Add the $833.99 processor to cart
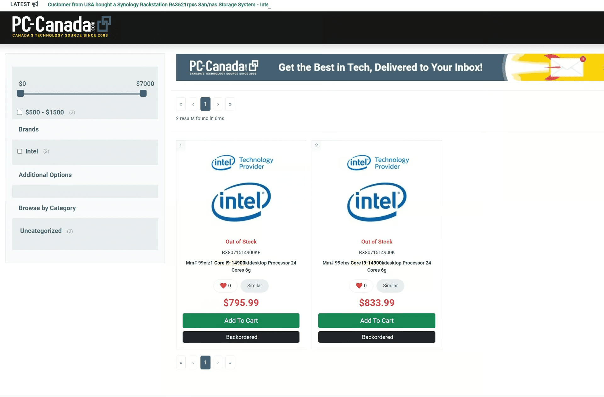Image resolution: width=604 pixels, height=397 pixels. click(377, 321)
